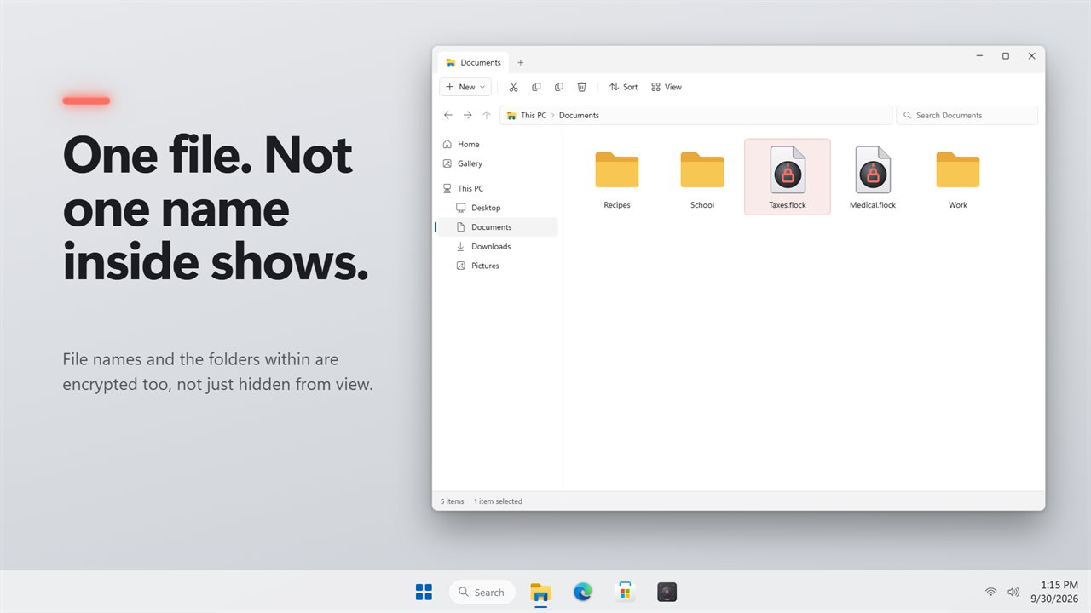
Task: Select the Medical.flock locked file
Action: point(873,177)
